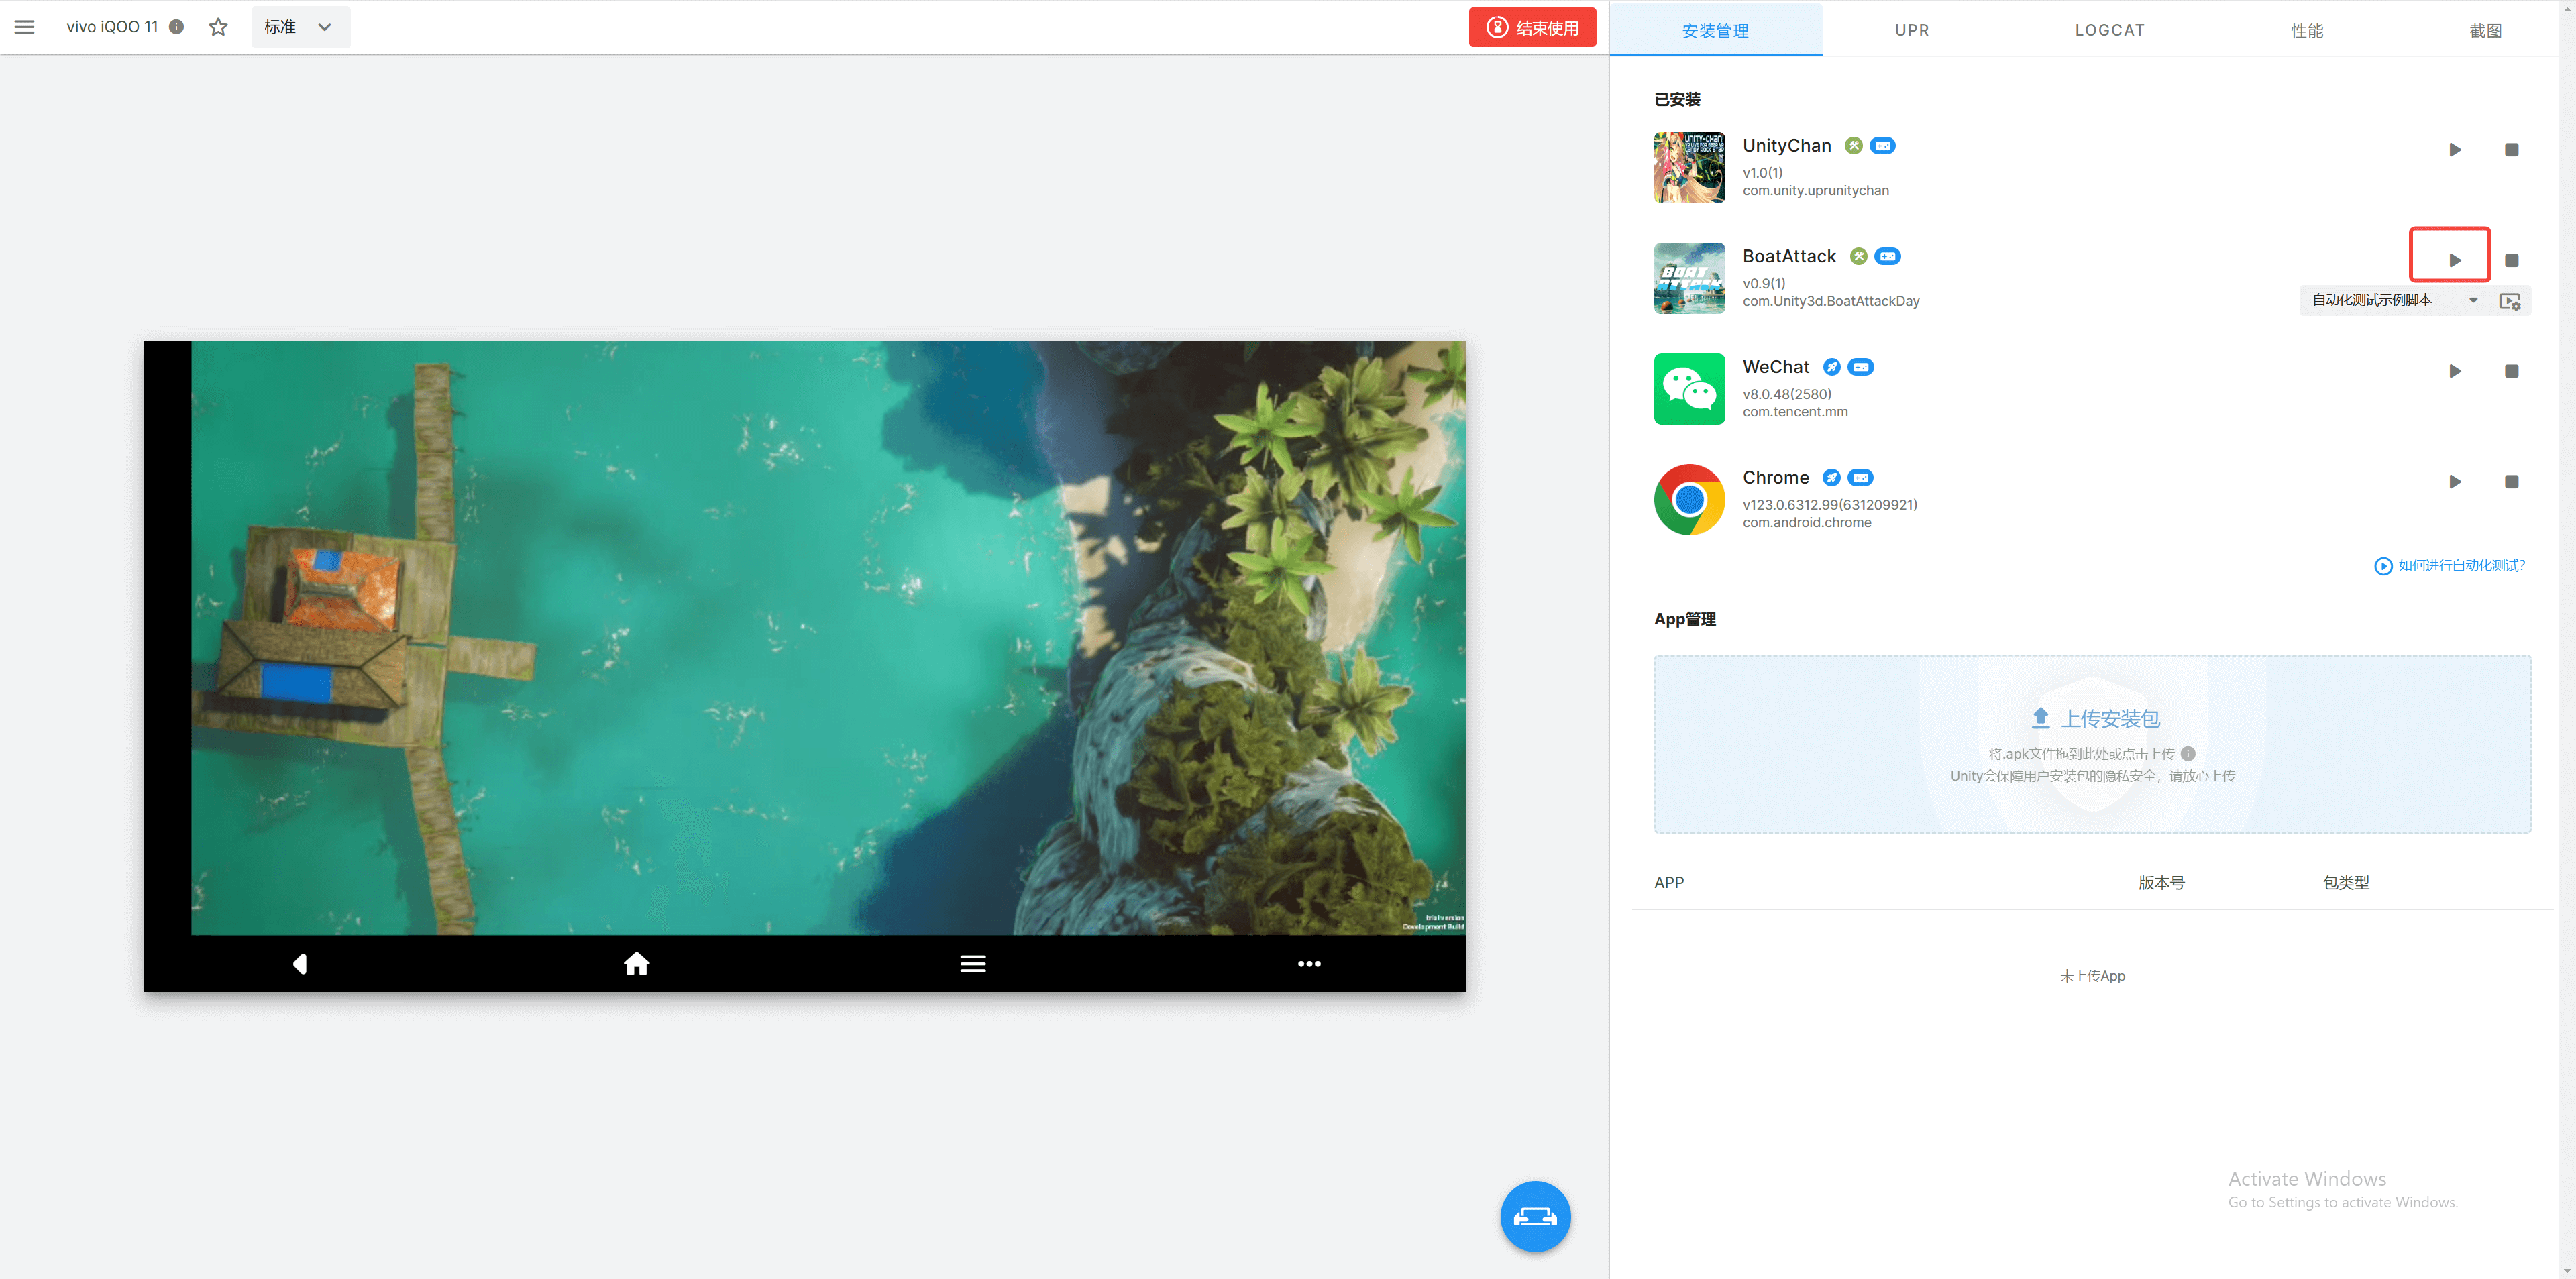2576x1279 pixels.
Task: Stop the Chrome app
Action: pos(2510,482)
